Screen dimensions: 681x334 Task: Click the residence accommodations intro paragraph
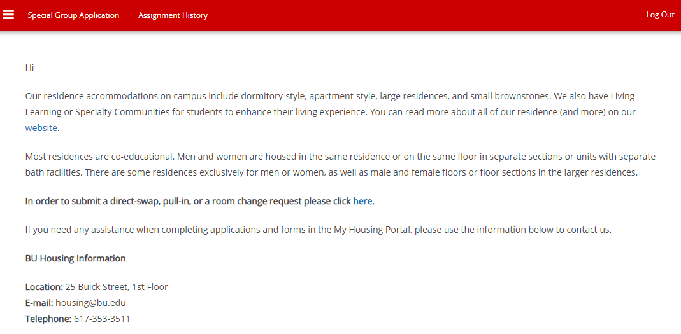tap(331, 112)
